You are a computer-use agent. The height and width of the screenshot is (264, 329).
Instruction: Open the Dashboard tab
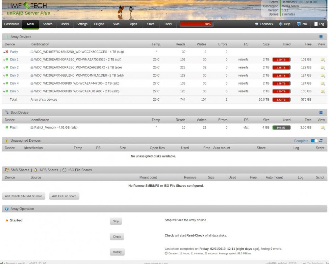coord(12,24)
